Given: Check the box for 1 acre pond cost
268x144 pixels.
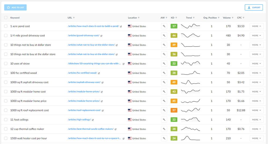Looking at the screenshot, I should 6,26.
